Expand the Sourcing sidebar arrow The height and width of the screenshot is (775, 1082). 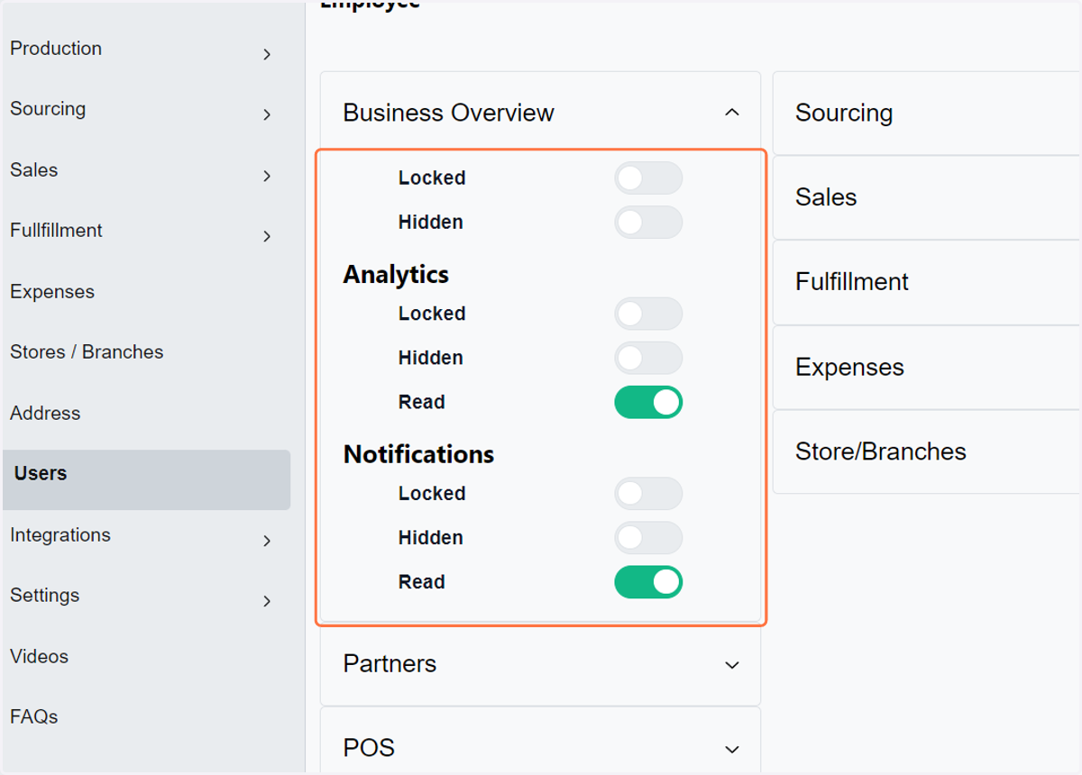[267, 114]
